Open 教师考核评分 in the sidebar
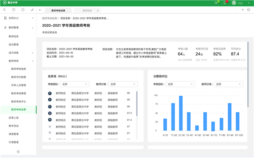Viewport: 254px width, 158px height. click(x=19, y=102)
